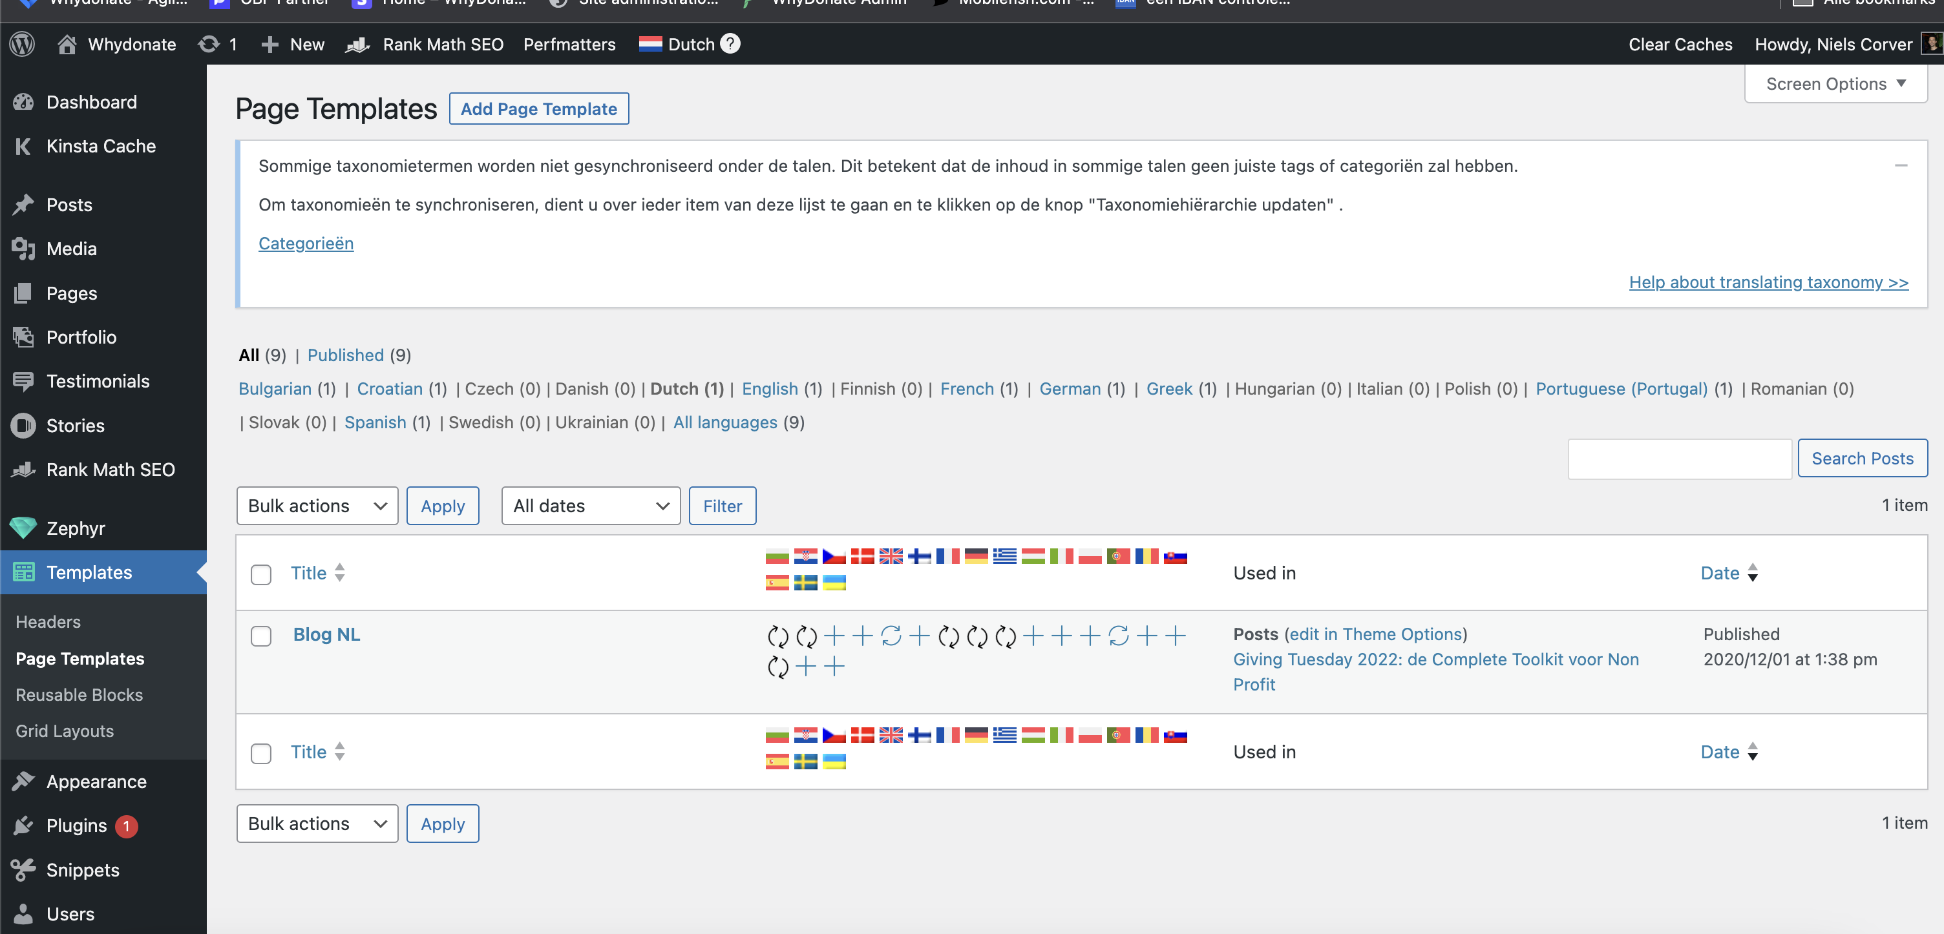Click the Users person icon

point(23,913)
